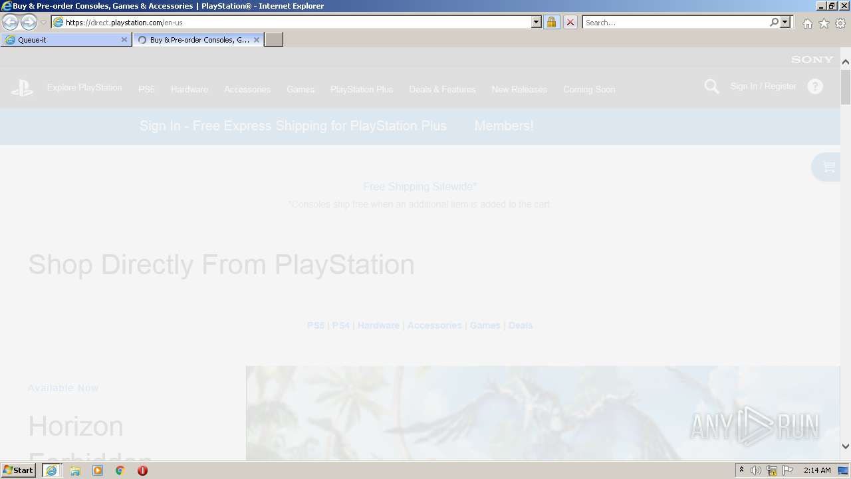Click the Horizon title heading text

point(76,426)
